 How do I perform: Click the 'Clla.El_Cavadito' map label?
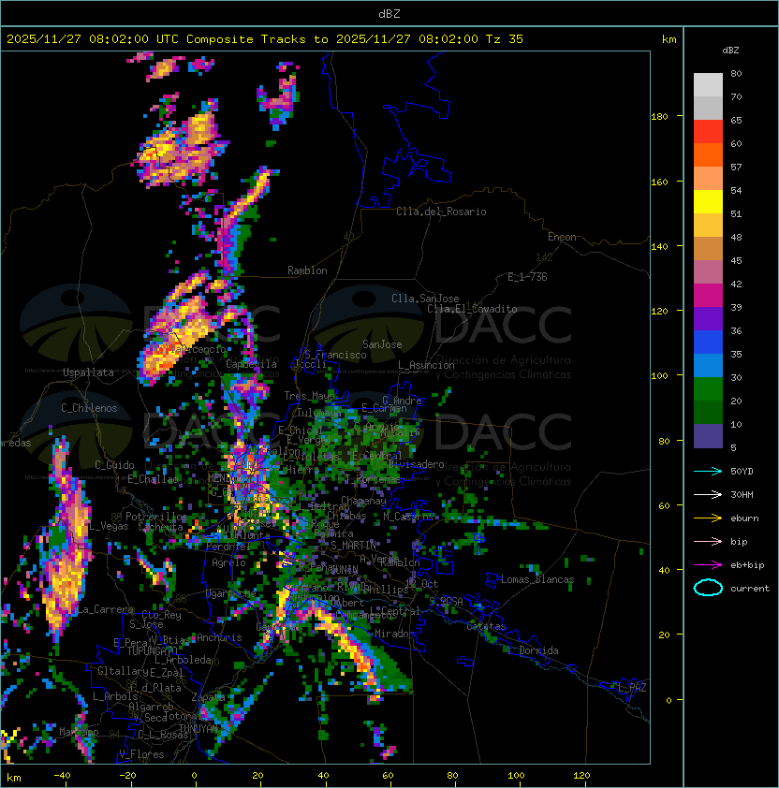[472, 309]
